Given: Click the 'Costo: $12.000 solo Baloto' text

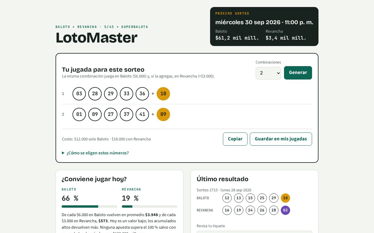Looking at the screenshot, I should pyautogui.click(x=85, y=139).
